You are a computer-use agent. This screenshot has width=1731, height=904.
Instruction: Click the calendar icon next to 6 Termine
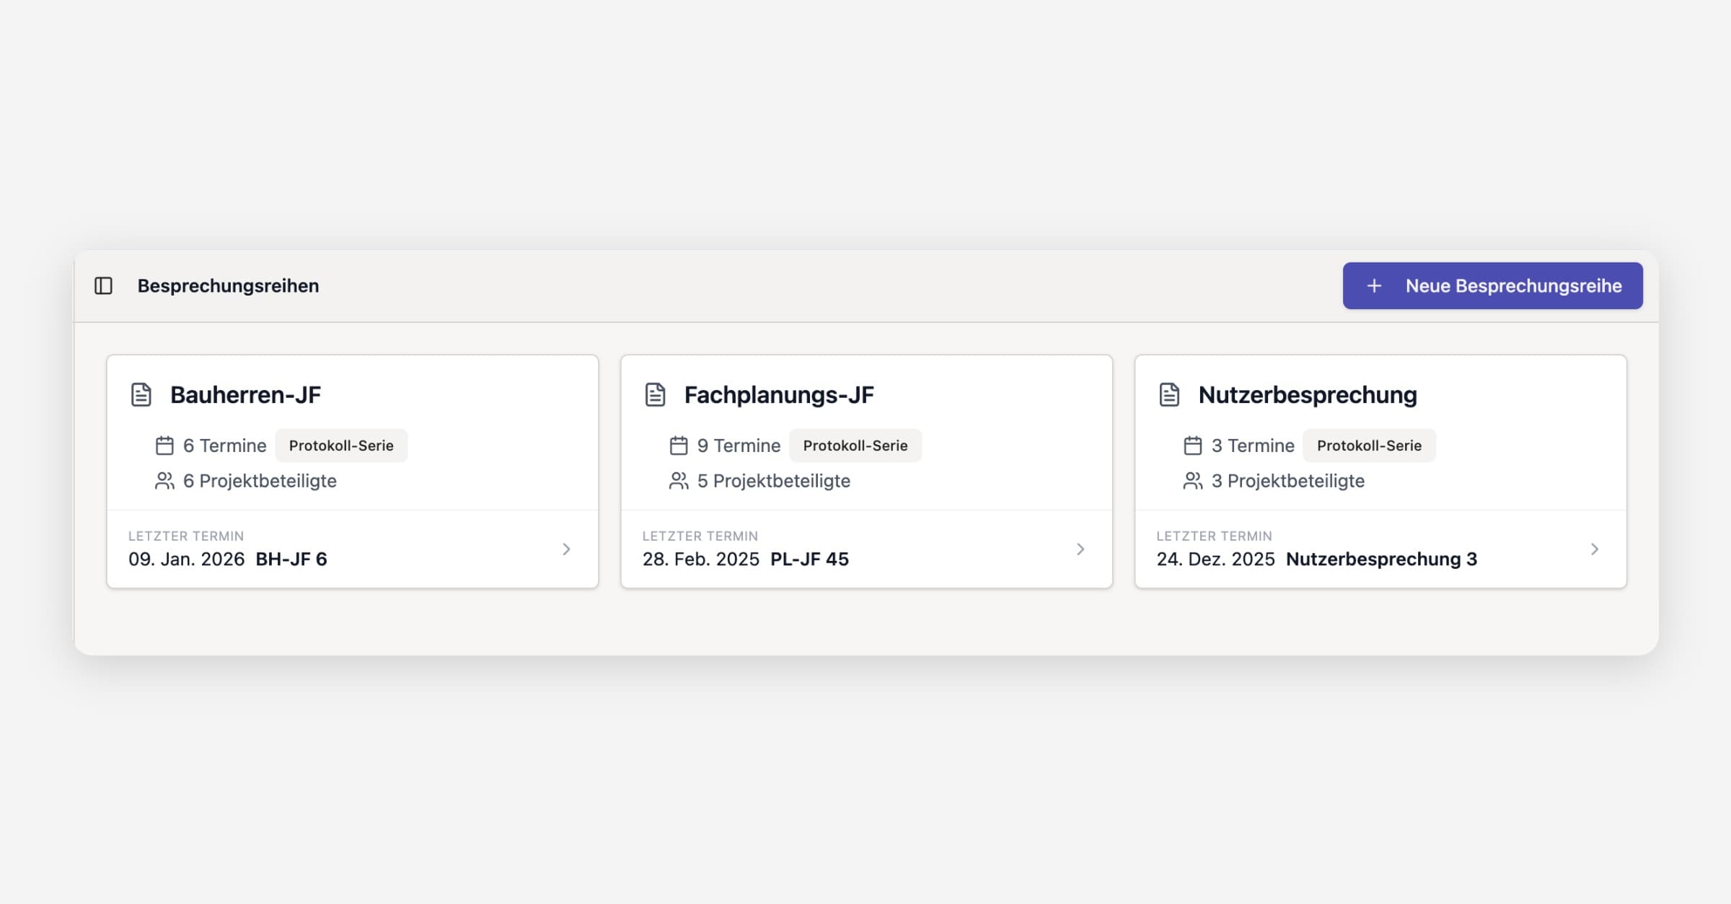164,446
